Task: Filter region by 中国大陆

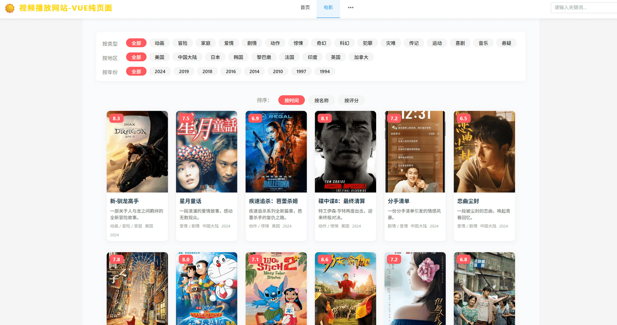Action: pyautogui.click(x=187, y=57)
